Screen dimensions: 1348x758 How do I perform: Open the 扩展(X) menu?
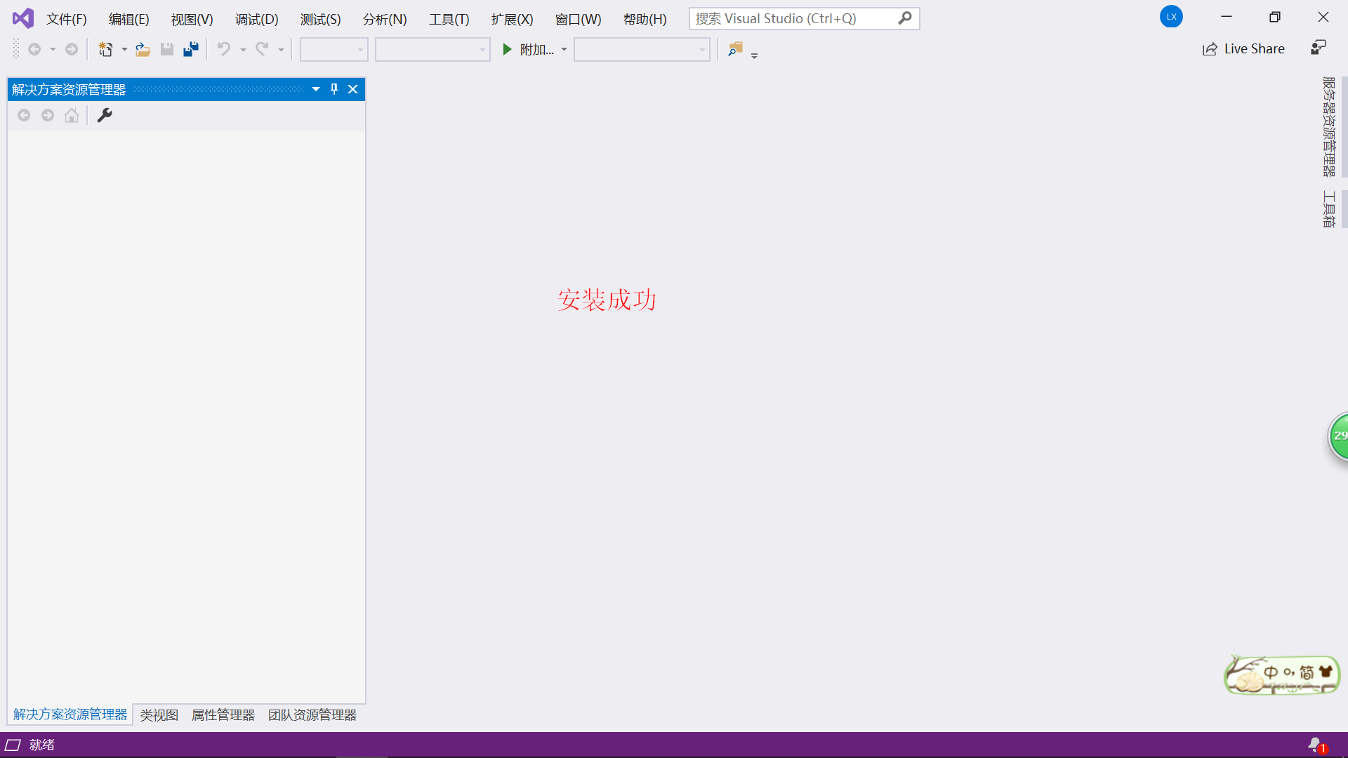512,19
